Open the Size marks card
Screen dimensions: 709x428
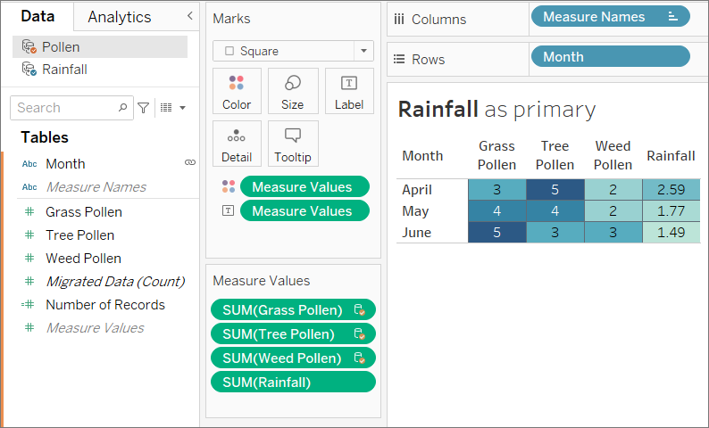tap(293, 91)
